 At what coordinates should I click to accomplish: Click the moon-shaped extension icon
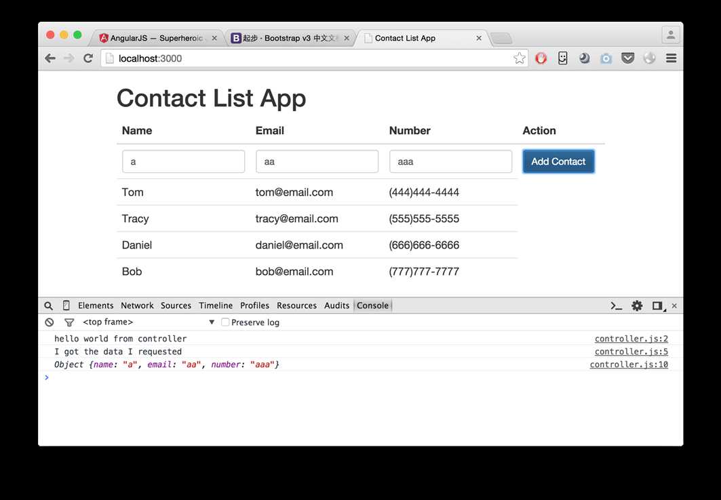(585, 58)
